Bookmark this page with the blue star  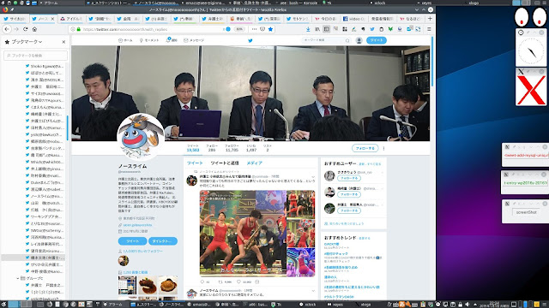[x=270, y=29]
